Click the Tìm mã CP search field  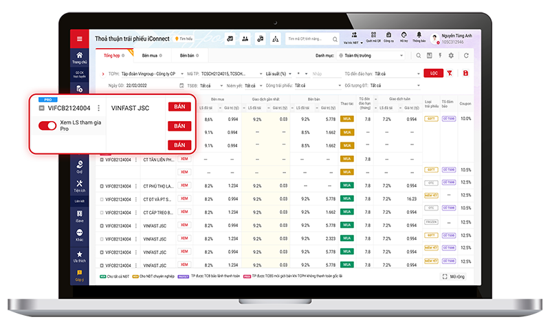pos(313,39)
